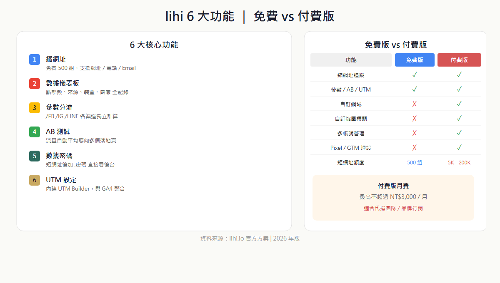Click the red cross in 自訂縮圖標題 row
Image resolution: width=500 pixels, height=283 pixels.
point(415,119)
